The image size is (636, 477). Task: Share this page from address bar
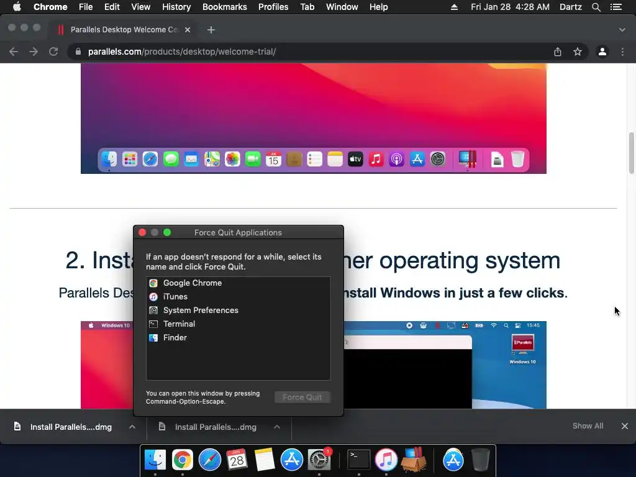[558, 52]
